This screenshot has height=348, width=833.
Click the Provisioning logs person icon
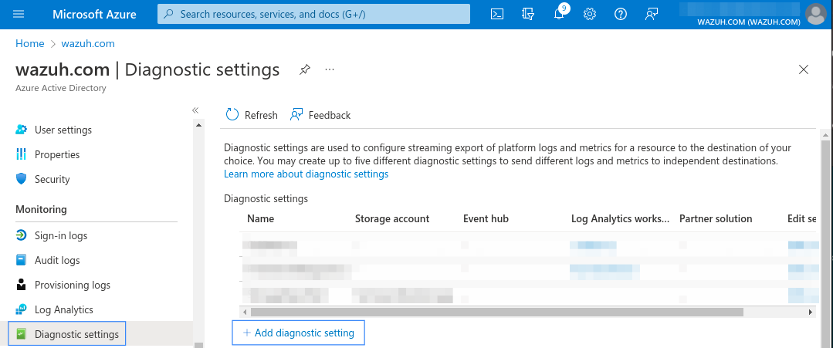[22, 285]
